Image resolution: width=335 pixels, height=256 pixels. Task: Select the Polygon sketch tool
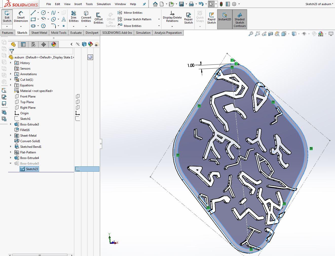point(43,26)
